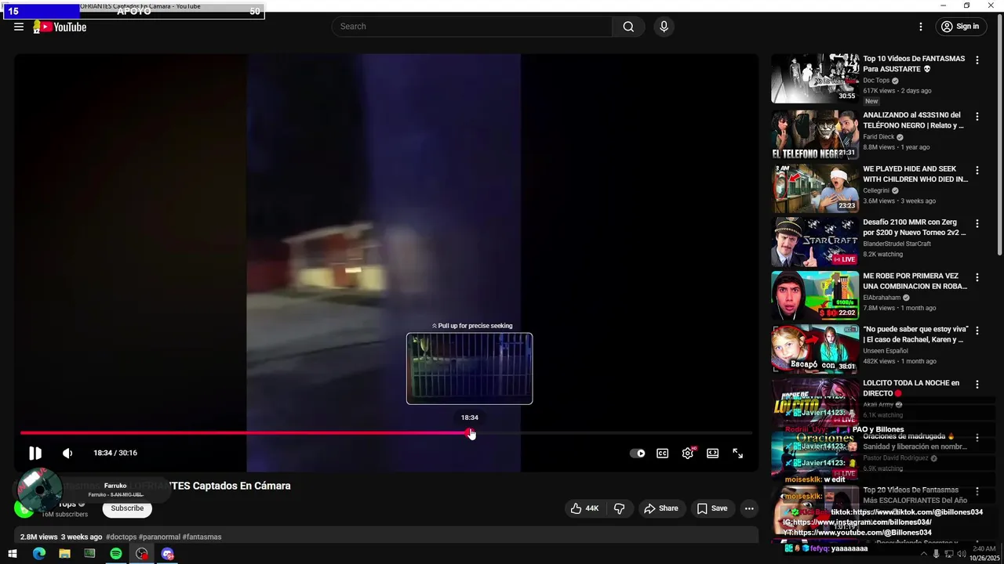The image size is (1004, 564).
Task: Open options for Desafío 2100 MMR stream
Action: coord(977,223)
